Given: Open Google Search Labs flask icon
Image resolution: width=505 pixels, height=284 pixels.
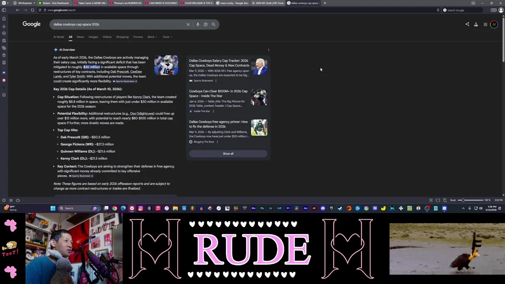Looking at the screenshot, I should point(476,24).
